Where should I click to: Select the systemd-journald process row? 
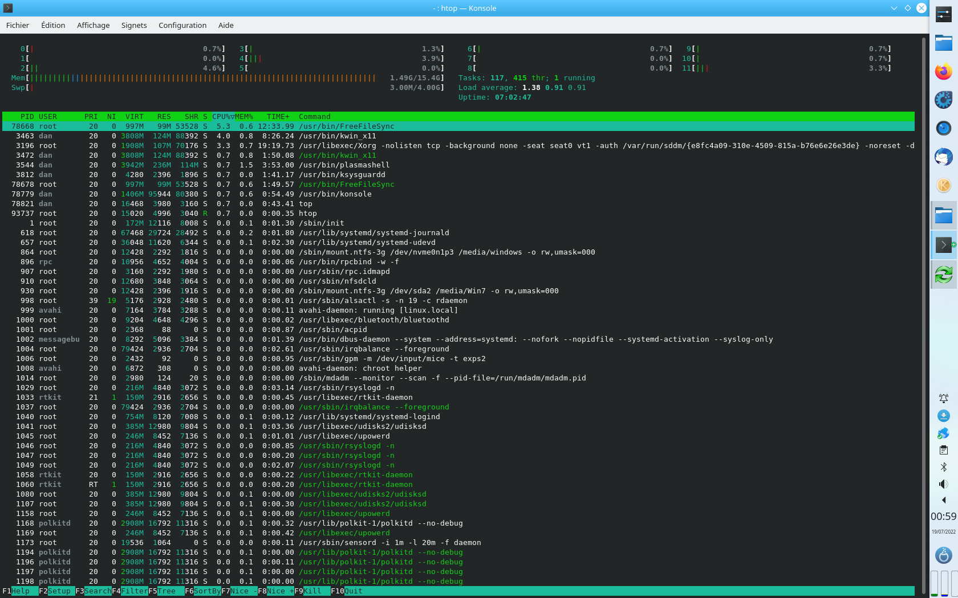coord(458,233)
